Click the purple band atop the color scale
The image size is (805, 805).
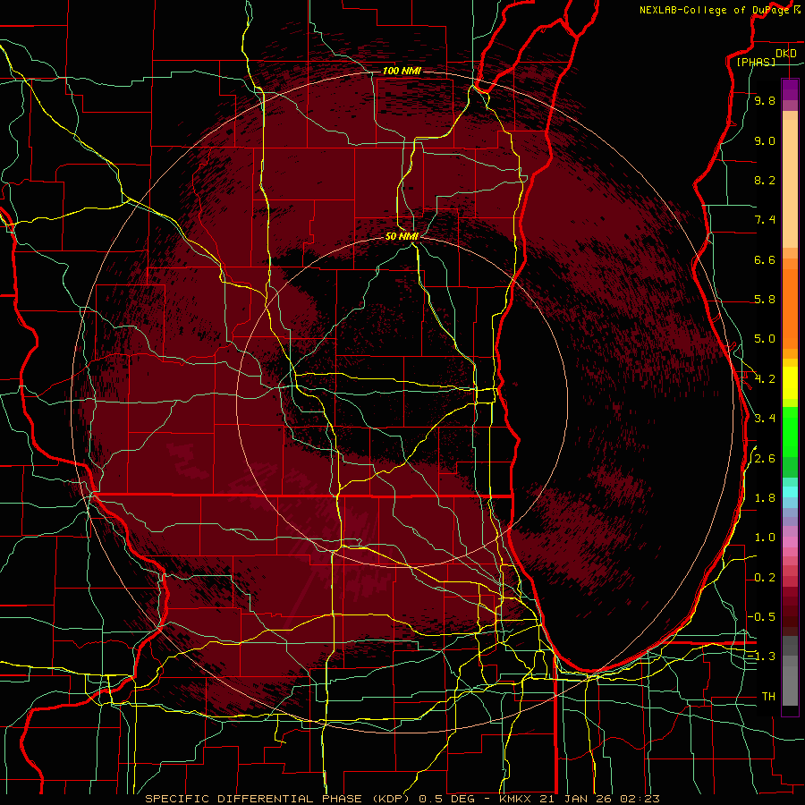point(790,89)
